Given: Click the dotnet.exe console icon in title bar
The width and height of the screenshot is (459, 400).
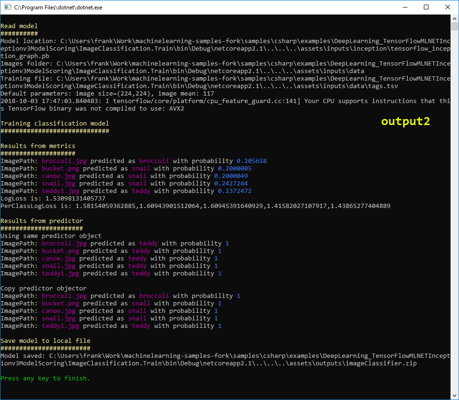Looking at the screenshot, I should [8, 7].
